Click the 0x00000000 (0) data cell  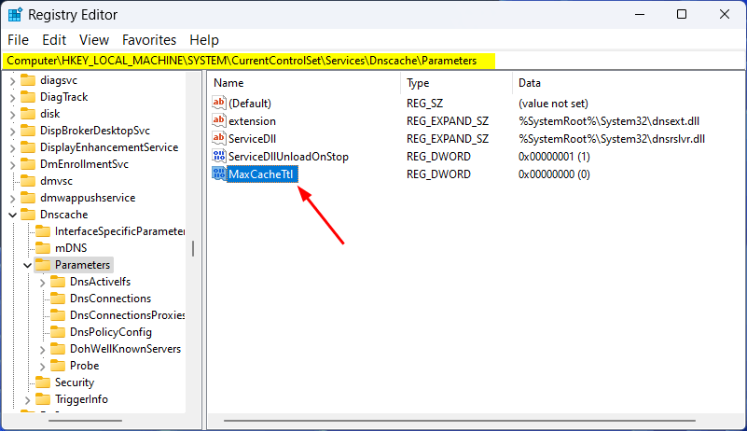pyautogui.click(x=554, y=174)
